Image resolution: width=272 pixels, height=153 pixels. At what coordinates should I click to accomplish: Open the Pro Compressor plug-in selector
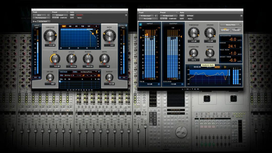point(41,18)
